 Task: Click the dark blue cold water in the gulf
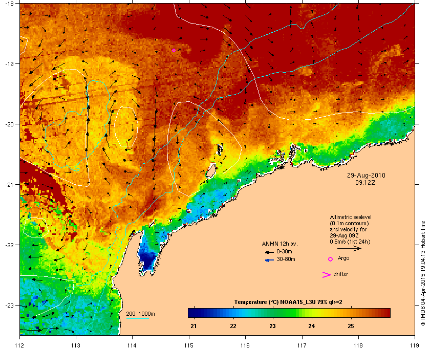pyautogui.click(x=147, y=260)
